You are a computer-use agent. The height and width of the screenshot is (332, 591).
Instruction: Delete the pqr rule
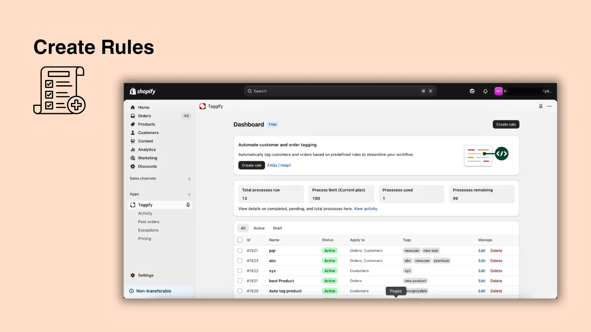coord(496,250)
